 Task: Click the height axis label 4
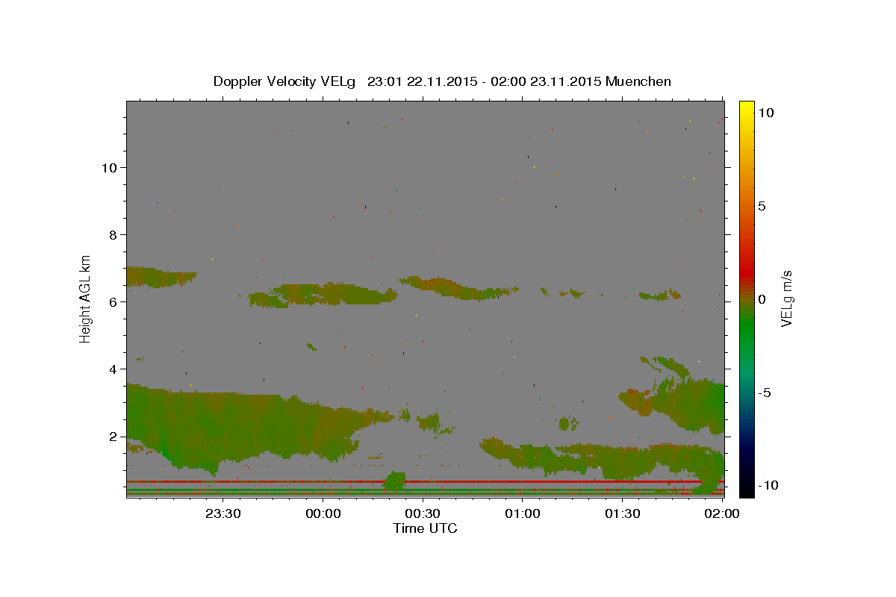pyautogui.click(x=114, y=369)
